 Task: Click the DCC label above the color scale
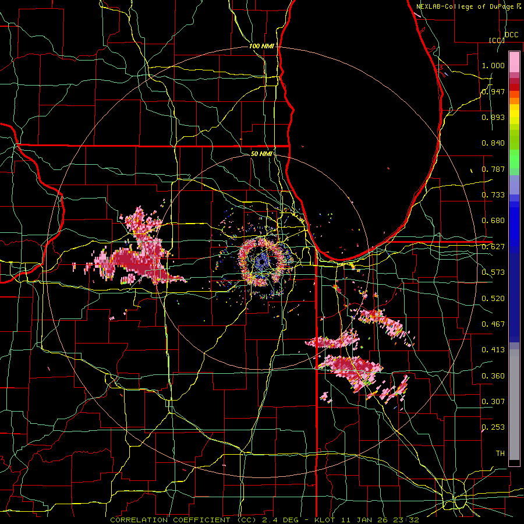(511, 35)
